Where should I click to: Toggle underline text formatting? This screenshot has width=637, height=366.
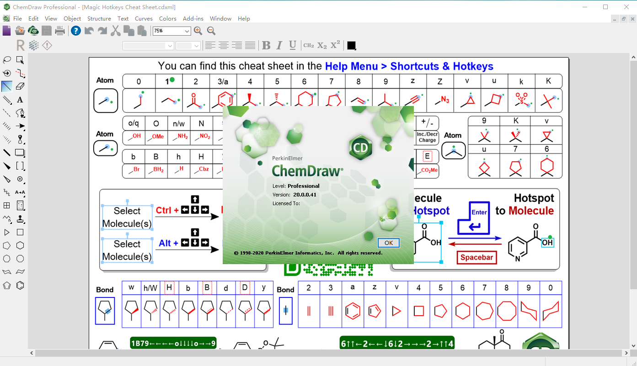(293, 45)
